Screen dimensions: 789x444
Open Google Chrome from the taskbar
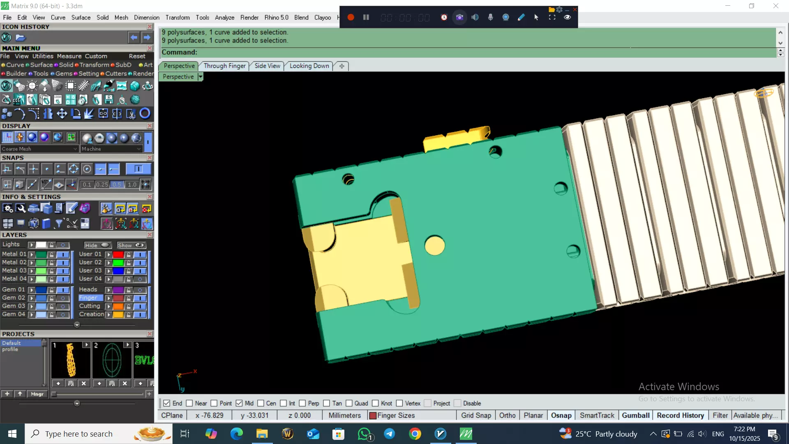click(x=415, y=434)
